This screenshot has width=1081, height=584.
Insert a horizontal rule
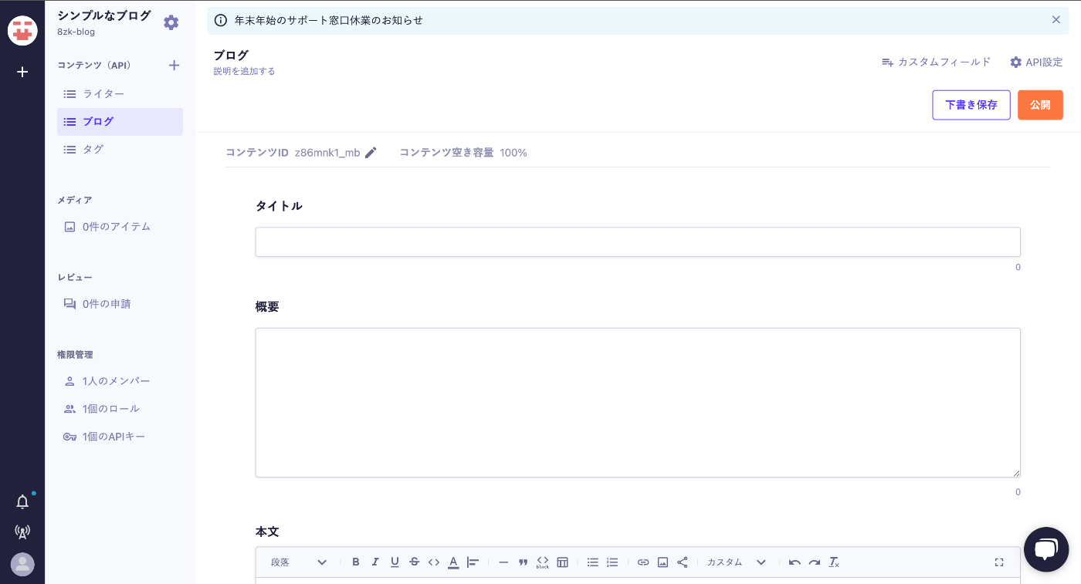coord(503,562)
